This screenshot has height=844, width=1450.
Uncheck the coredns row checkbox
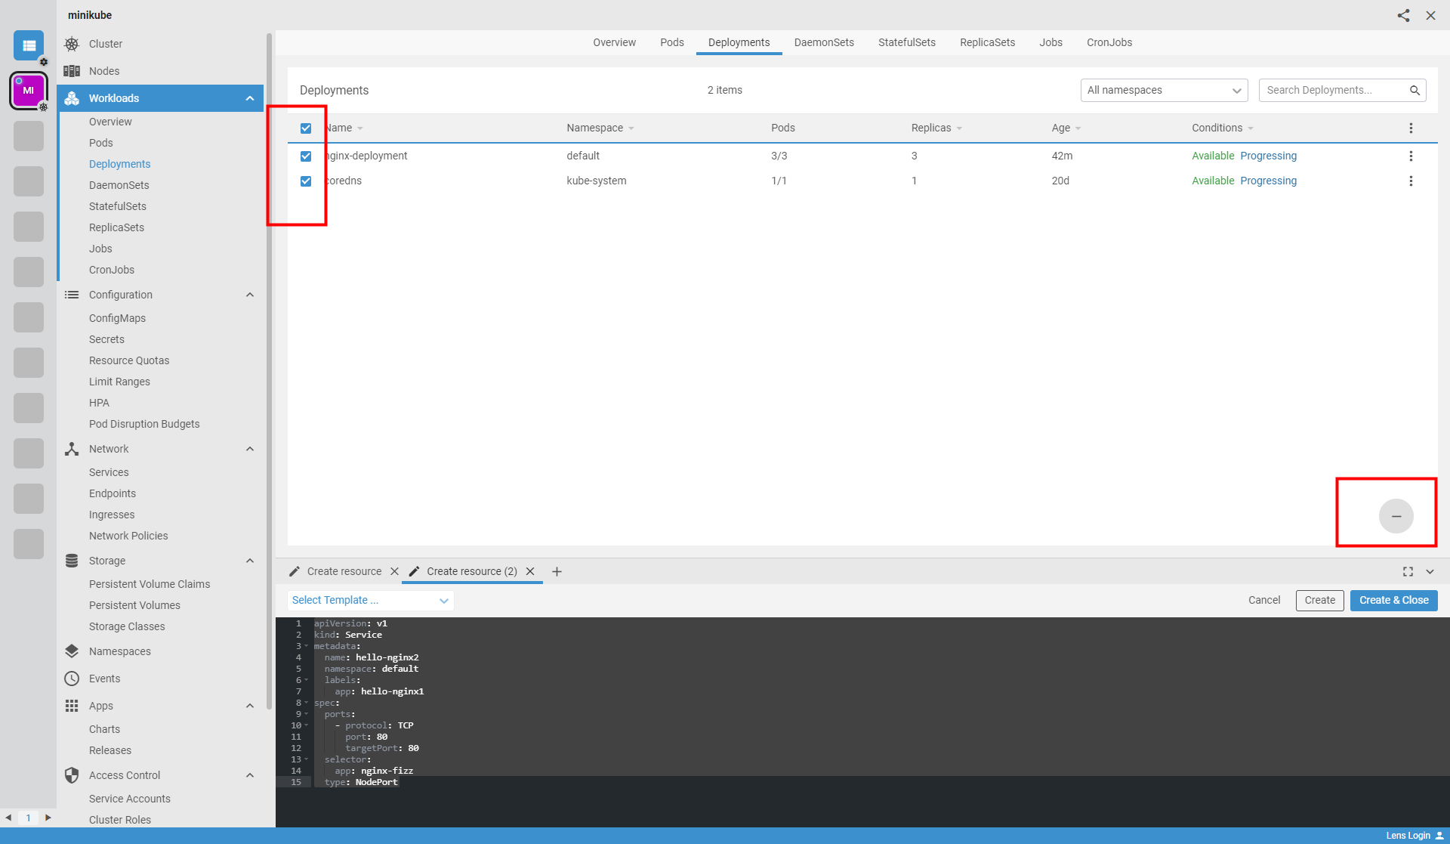click(x=306, y=181)
